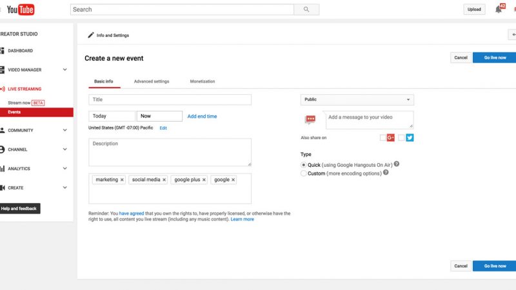
Task: Open the Monetization tab
Action: click(203, 82)
